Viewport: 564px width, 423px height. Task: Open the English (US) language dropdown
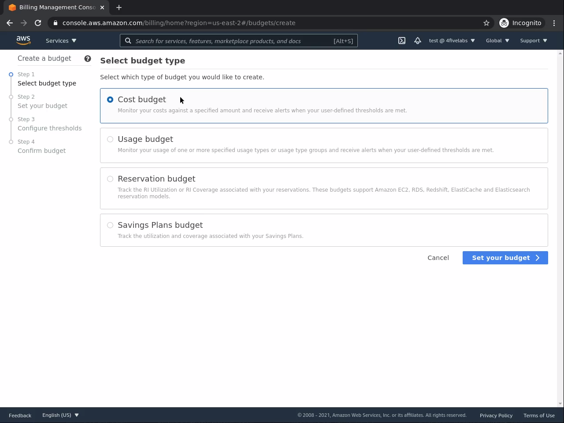pos(60,415)
